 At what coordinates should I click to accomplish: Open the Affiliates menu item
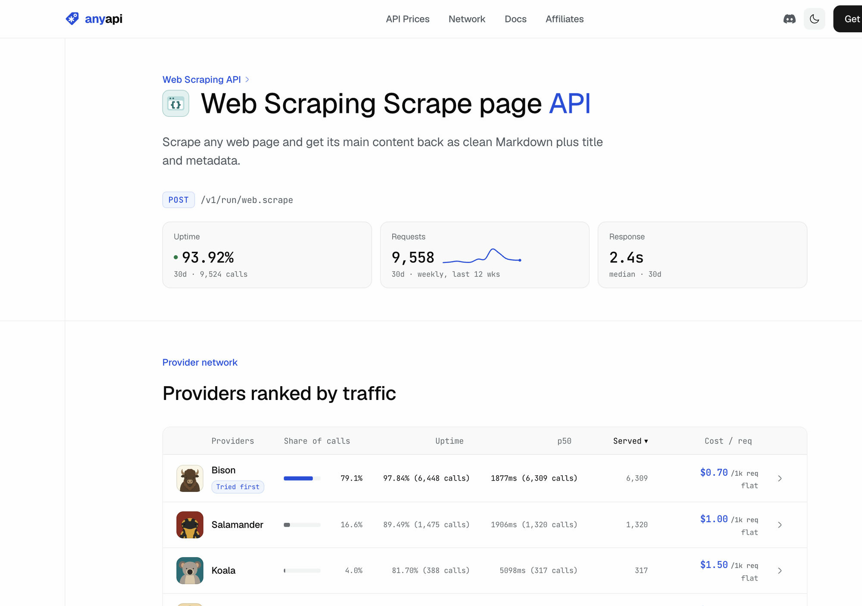pyautogui.click(x=564, y=19)
